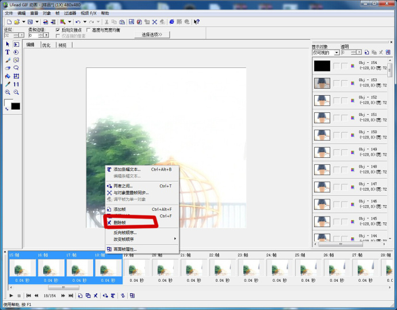Screen dimensions: 397x310
Task: Expand the Open file dropdown arrow
Action: point(24,22)
